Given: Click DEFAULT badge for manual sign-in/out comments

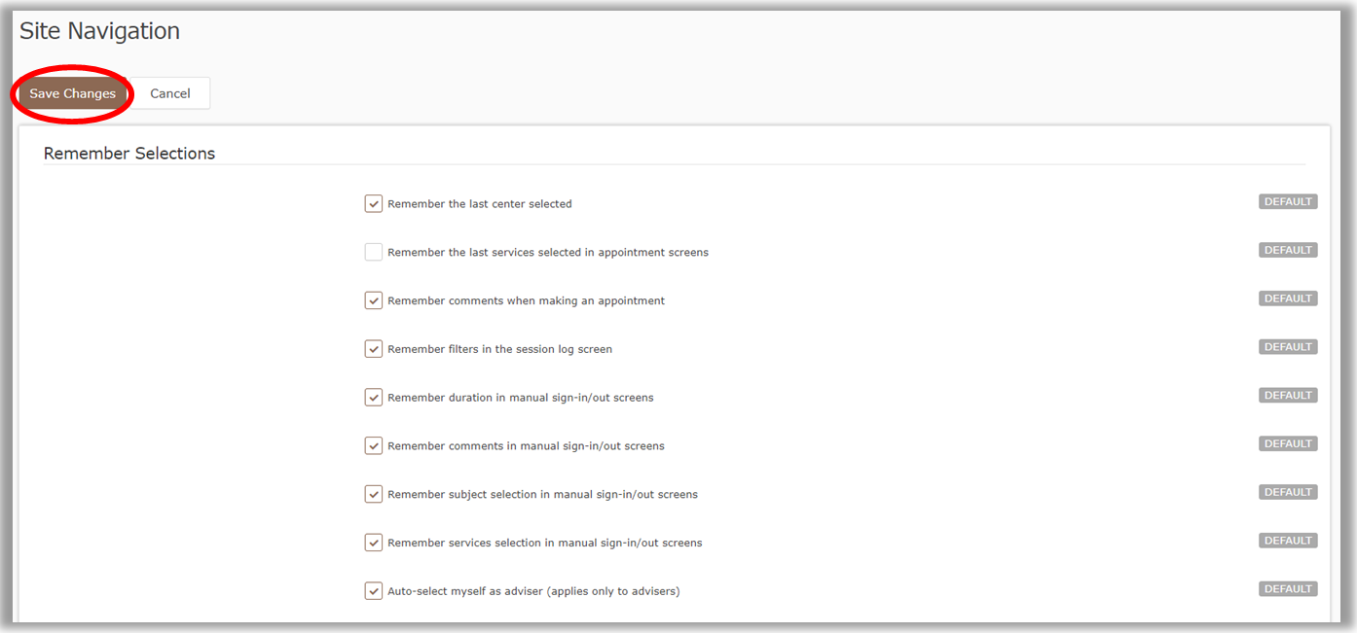Looking at the screenshot, I should coord(1288,443).
